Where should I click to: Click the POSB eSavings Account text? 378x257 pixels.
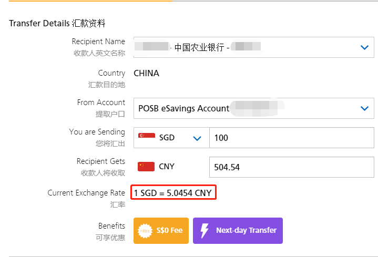(x=183, y=108)
